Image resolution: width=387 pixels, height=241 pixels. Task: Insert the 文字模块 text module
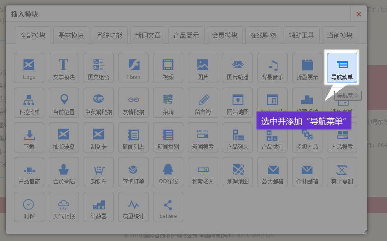[64, 68]
